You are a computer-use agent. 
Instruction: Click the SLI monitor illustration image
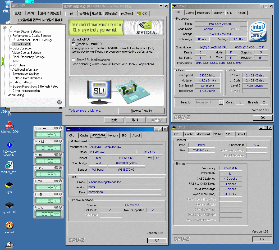pos(99,92)
